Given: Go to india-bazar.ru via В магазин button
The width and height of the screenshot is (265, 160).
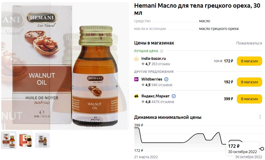Looking at the screenshot, I should [x=249, y=61].
